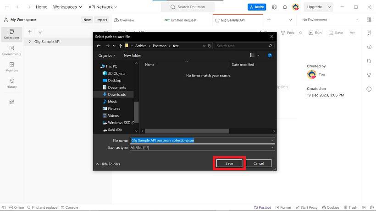The width and height of the screenshot is (376, 211).
Task: Select Desktop in dialog folder tree
Action: click(x=112, y=81)
